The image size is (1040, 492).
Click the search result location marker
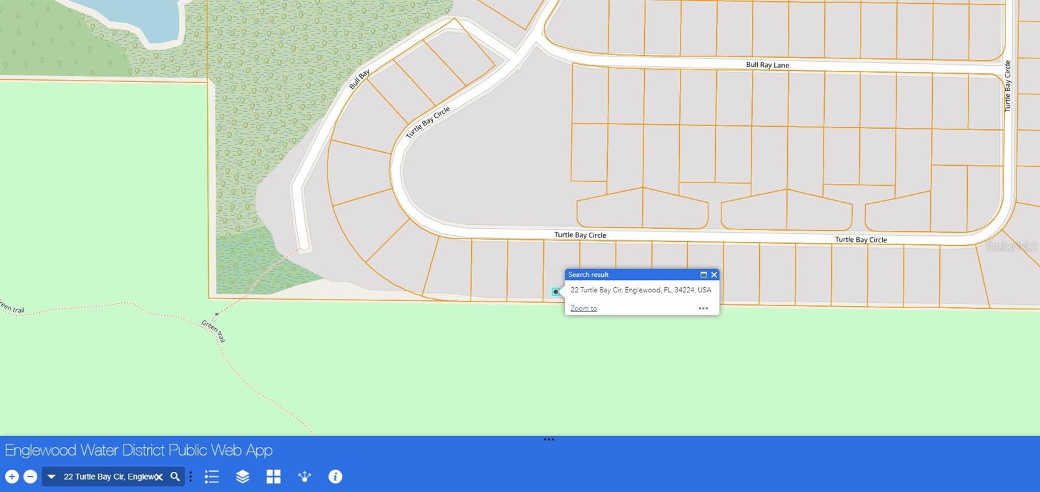(556, 292)
